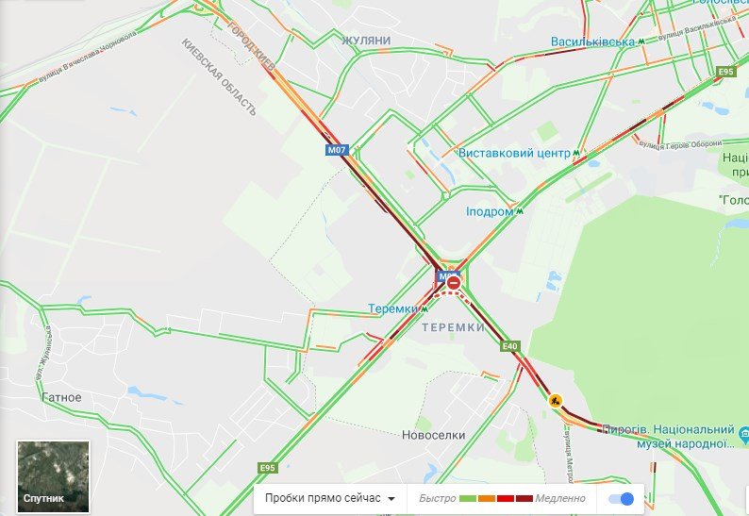Toggle the traffic layer switch off

621,499
